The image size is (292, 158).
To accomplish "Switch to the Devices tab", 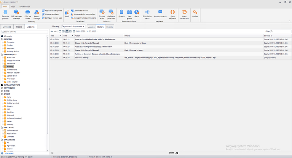I will [x=7, y=27].
